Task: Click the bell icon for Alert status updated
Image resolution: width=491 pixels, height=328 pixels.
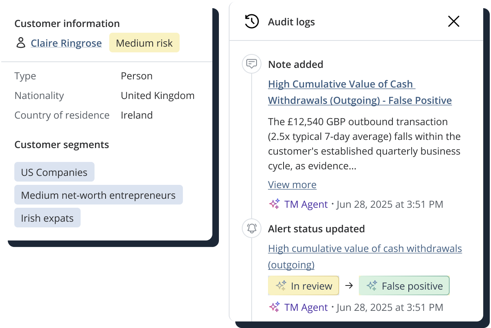Action: [252, 229]
